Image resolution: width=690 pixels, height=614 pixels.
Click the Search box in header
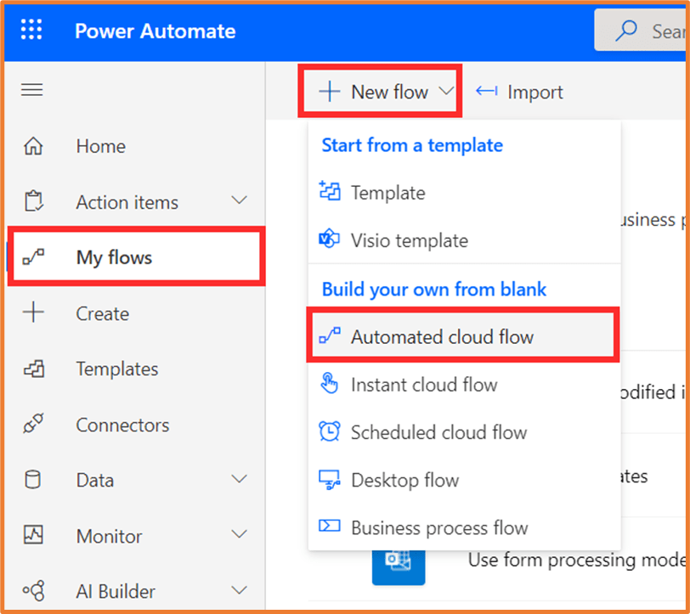[x=646, y=31]
